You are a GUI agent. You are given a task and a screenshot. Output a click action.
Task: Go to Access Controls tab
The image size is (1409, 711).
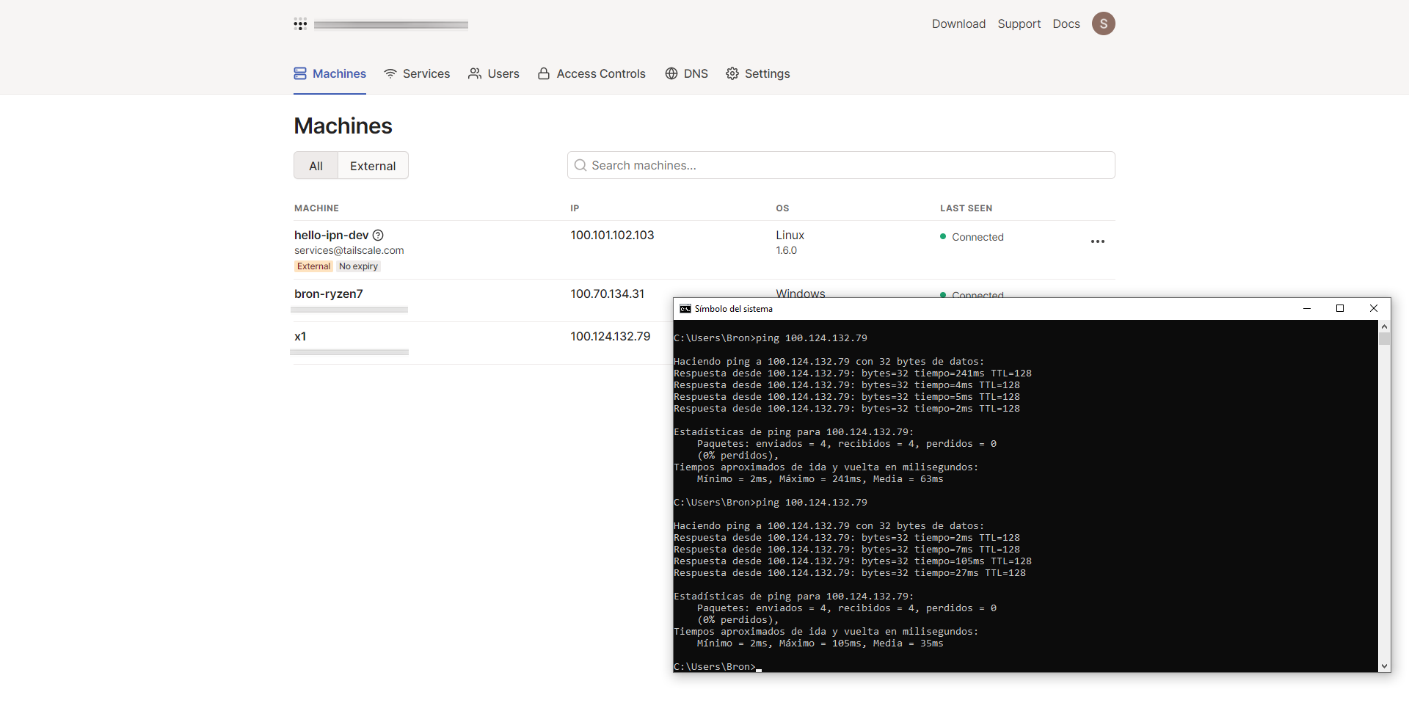click(591, 73)
